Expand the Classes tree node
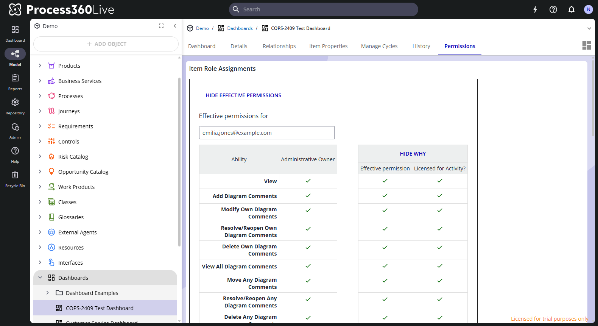 pyautogui.click(x=40, y=202)
